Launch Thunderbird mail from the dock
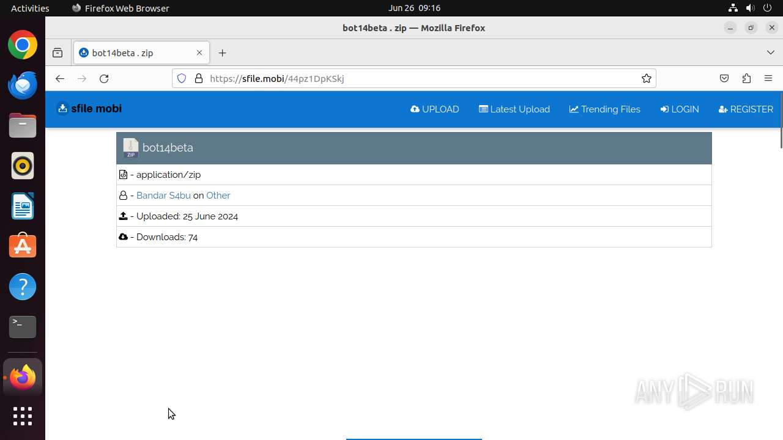Image resolution: width=783 pixels, height=440 pixels. pyautogui.click(x=23, y=85)
